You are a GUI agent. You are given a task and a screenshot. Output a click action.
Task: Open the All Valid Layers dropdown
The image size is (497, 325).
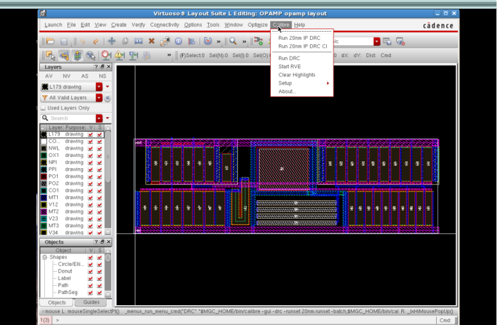click(x=99, y=97)
